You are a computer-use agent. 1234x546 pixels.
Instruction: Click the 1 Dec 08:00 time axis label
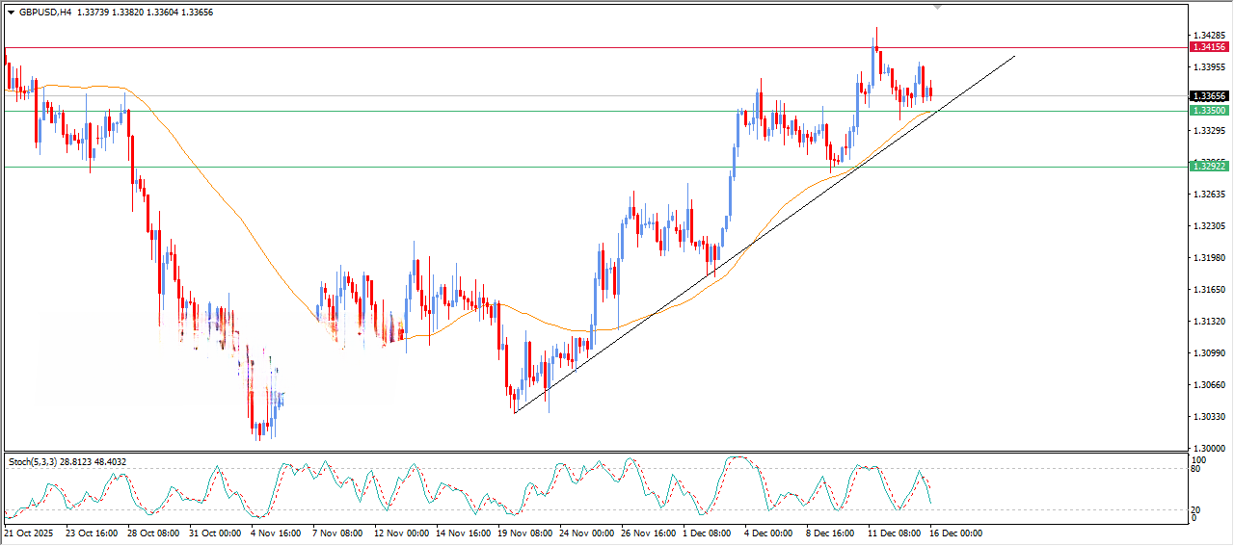[x=708, y=533]
